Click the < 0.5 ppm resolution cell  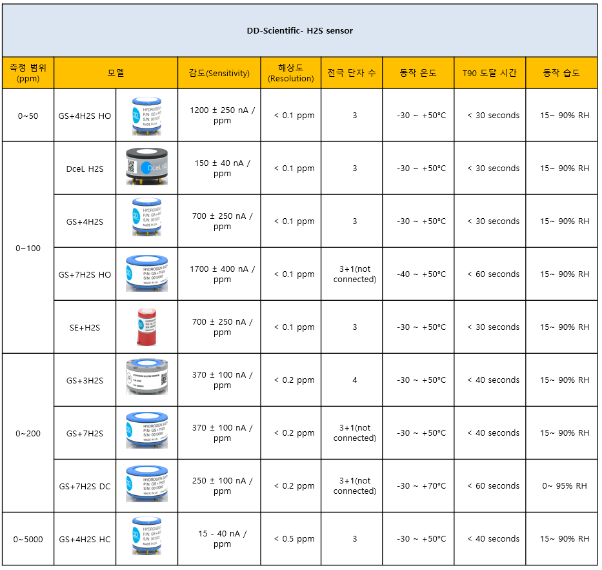coord(294,539)
